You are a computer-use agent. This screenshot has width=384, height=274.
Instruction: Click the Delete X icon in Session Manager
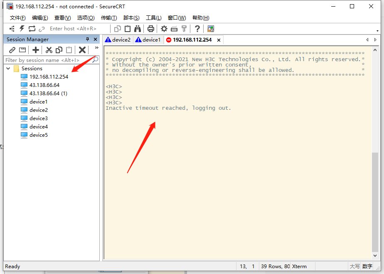click(x=82, y=50)
